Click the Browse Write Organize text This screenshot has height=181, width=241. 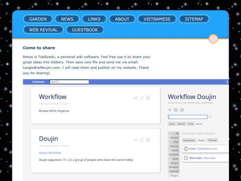pos(54,111)
